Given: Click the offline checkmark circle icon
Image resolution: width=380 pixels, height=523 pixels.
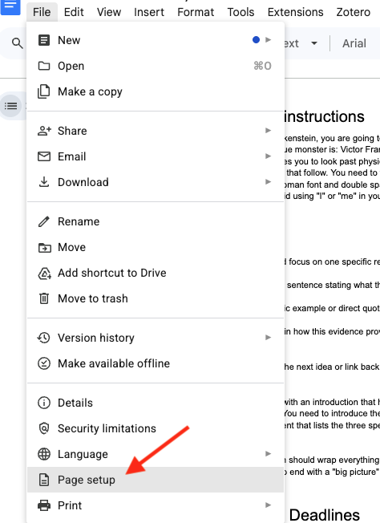Looking at the screenshot, I should [x=44, y=363].
